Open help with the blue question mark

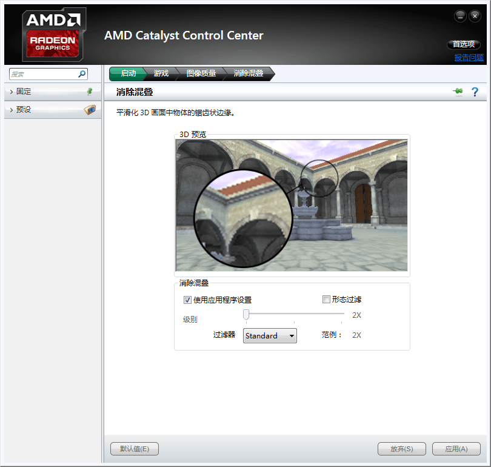[x=475, y=92]
